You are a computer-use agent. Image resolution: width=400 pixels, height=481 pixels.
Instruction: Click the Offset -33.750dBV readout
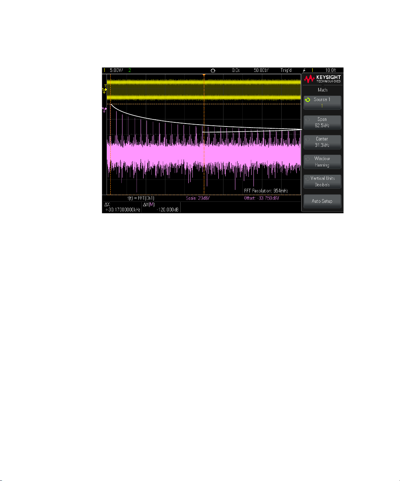click(x=262, y=198)
